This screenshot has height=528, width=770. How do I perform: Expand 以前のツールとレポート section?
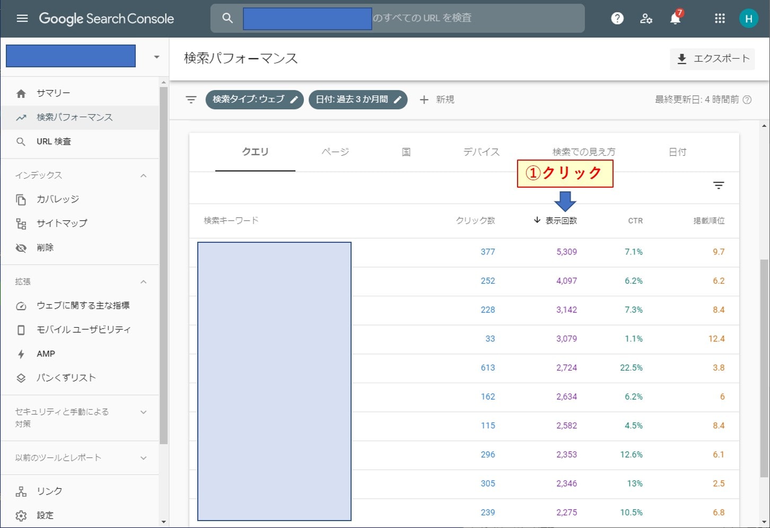pos(143,458)
